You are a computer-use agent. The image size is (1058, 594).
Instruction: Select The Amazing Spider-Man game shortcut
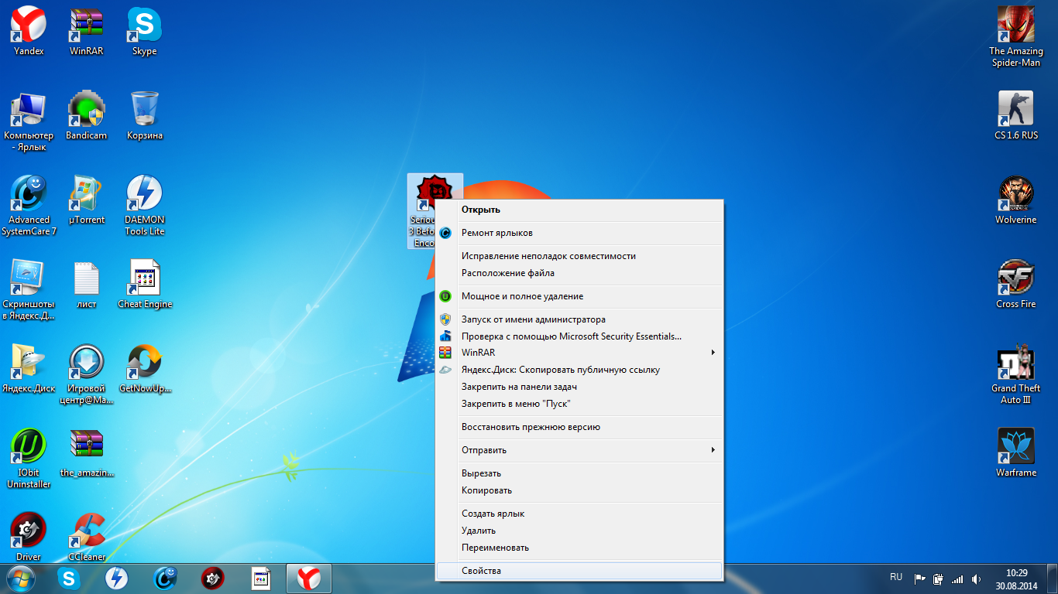[1016, 37]
